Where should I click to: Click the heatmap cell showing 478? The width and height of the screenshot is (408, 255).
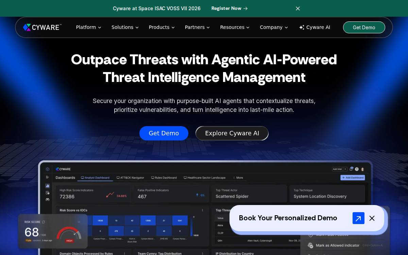[116, 231]
